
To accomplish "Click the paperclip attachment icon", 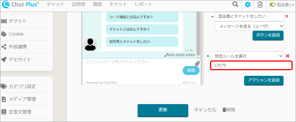I will pyautogui.click(x=197, y=63).
